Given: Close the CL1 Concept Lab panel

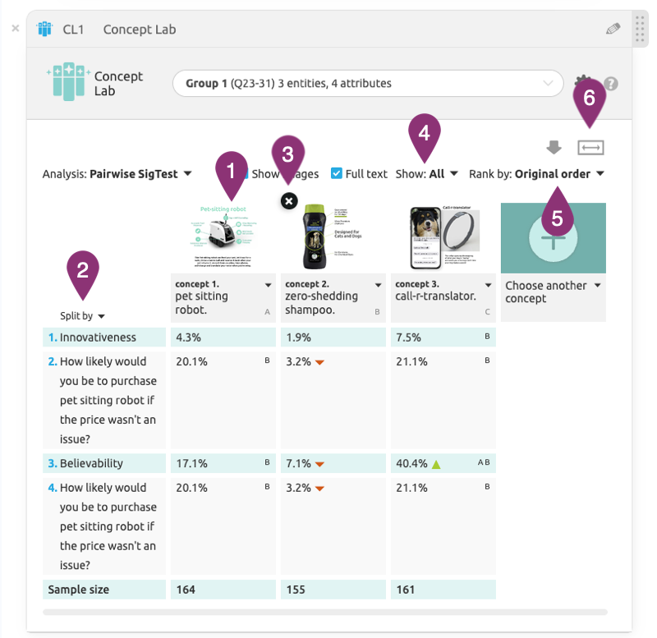Looking at the screenshot, I should pos(15,29).
